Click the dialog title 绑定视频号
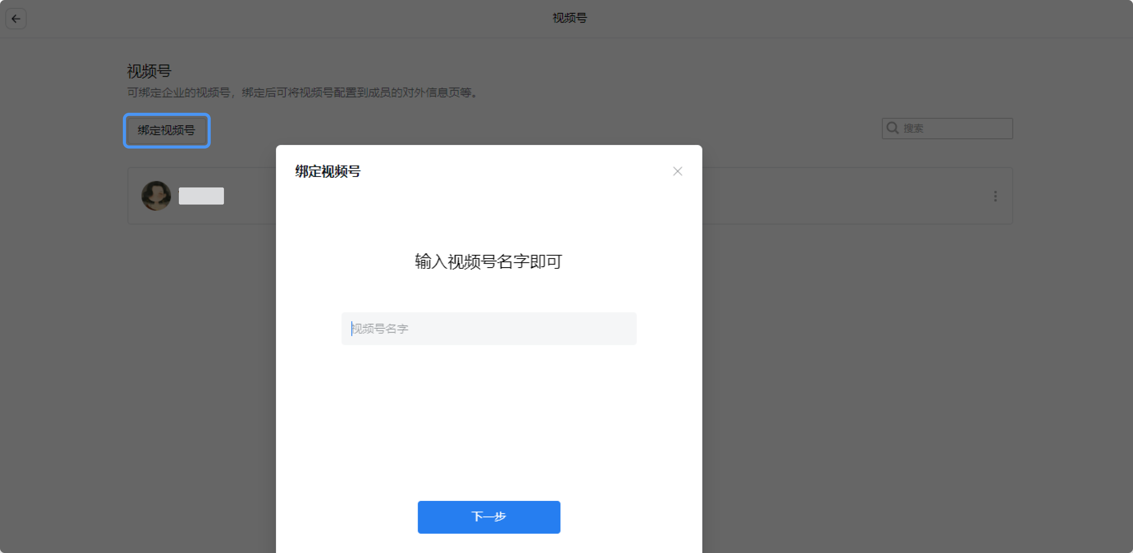The image size is (1133, 553). 328,171
